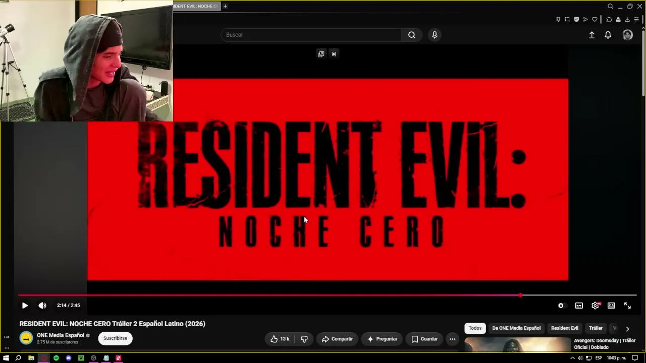Open the Avengers: Doomsday trailer thumbnail
646x363 pixels.
pyautogui.click(x=517, y=344)
